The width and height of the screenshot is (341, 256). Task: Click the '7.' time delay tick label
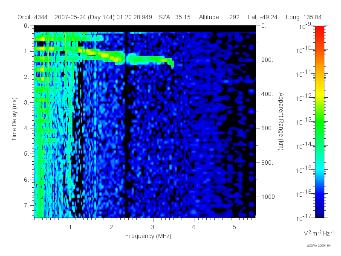pos(26,205)
